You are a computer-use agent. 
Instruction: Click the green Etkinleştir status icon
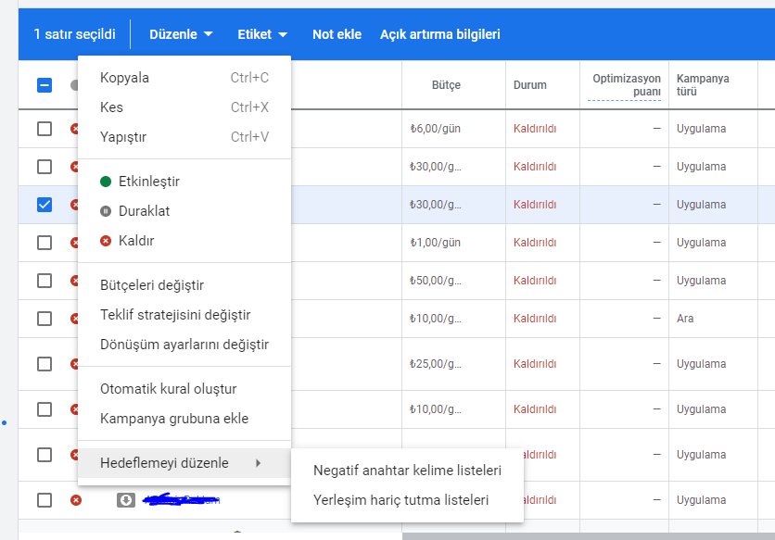click(x=106, y=182)
